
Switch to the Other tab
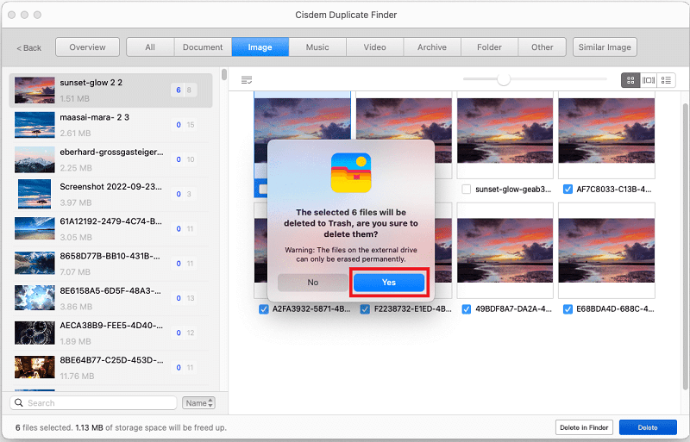pyautogui.click(x=543, y=47)
